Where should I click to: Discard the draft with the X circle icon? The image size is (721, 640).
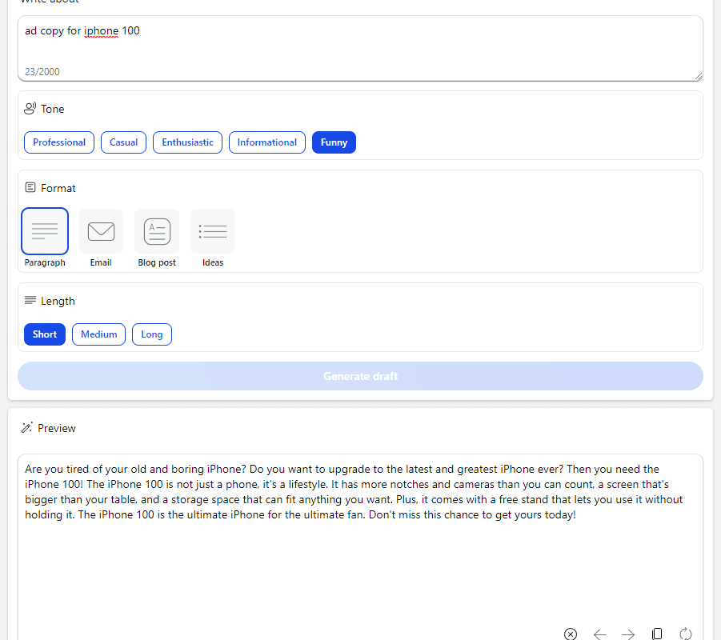571,634
